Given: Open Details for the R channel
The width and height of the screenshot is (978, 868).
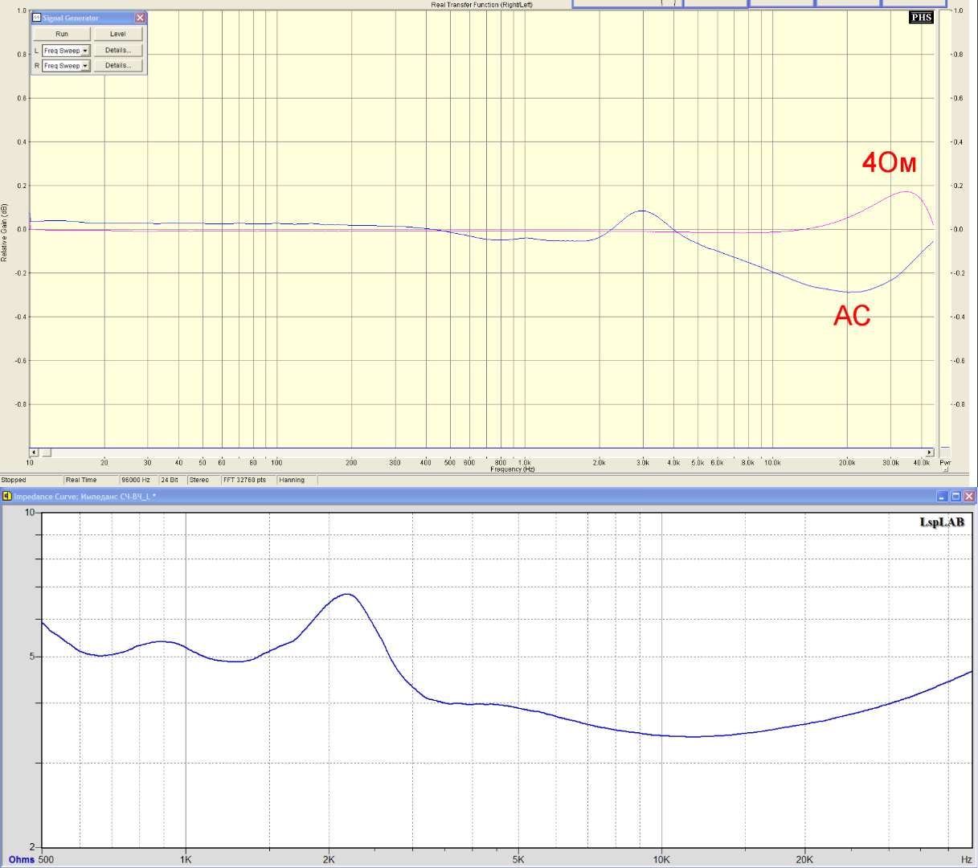Looking at the screenshot, I should pyautogui.click(x=118, y=66).
